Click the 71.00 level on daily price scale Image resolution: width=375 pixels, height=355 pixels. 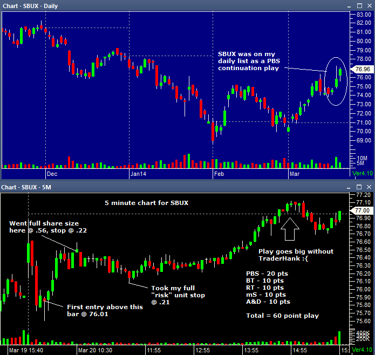coord(364,122)
